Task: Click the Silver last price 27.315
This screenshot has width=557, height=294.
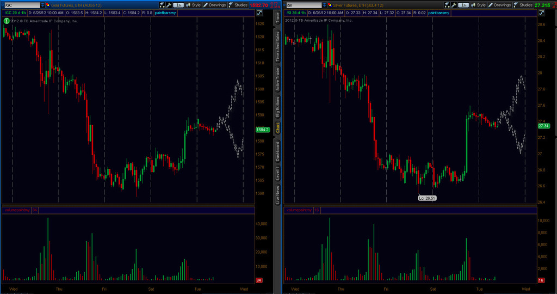Action: [542, 5]
